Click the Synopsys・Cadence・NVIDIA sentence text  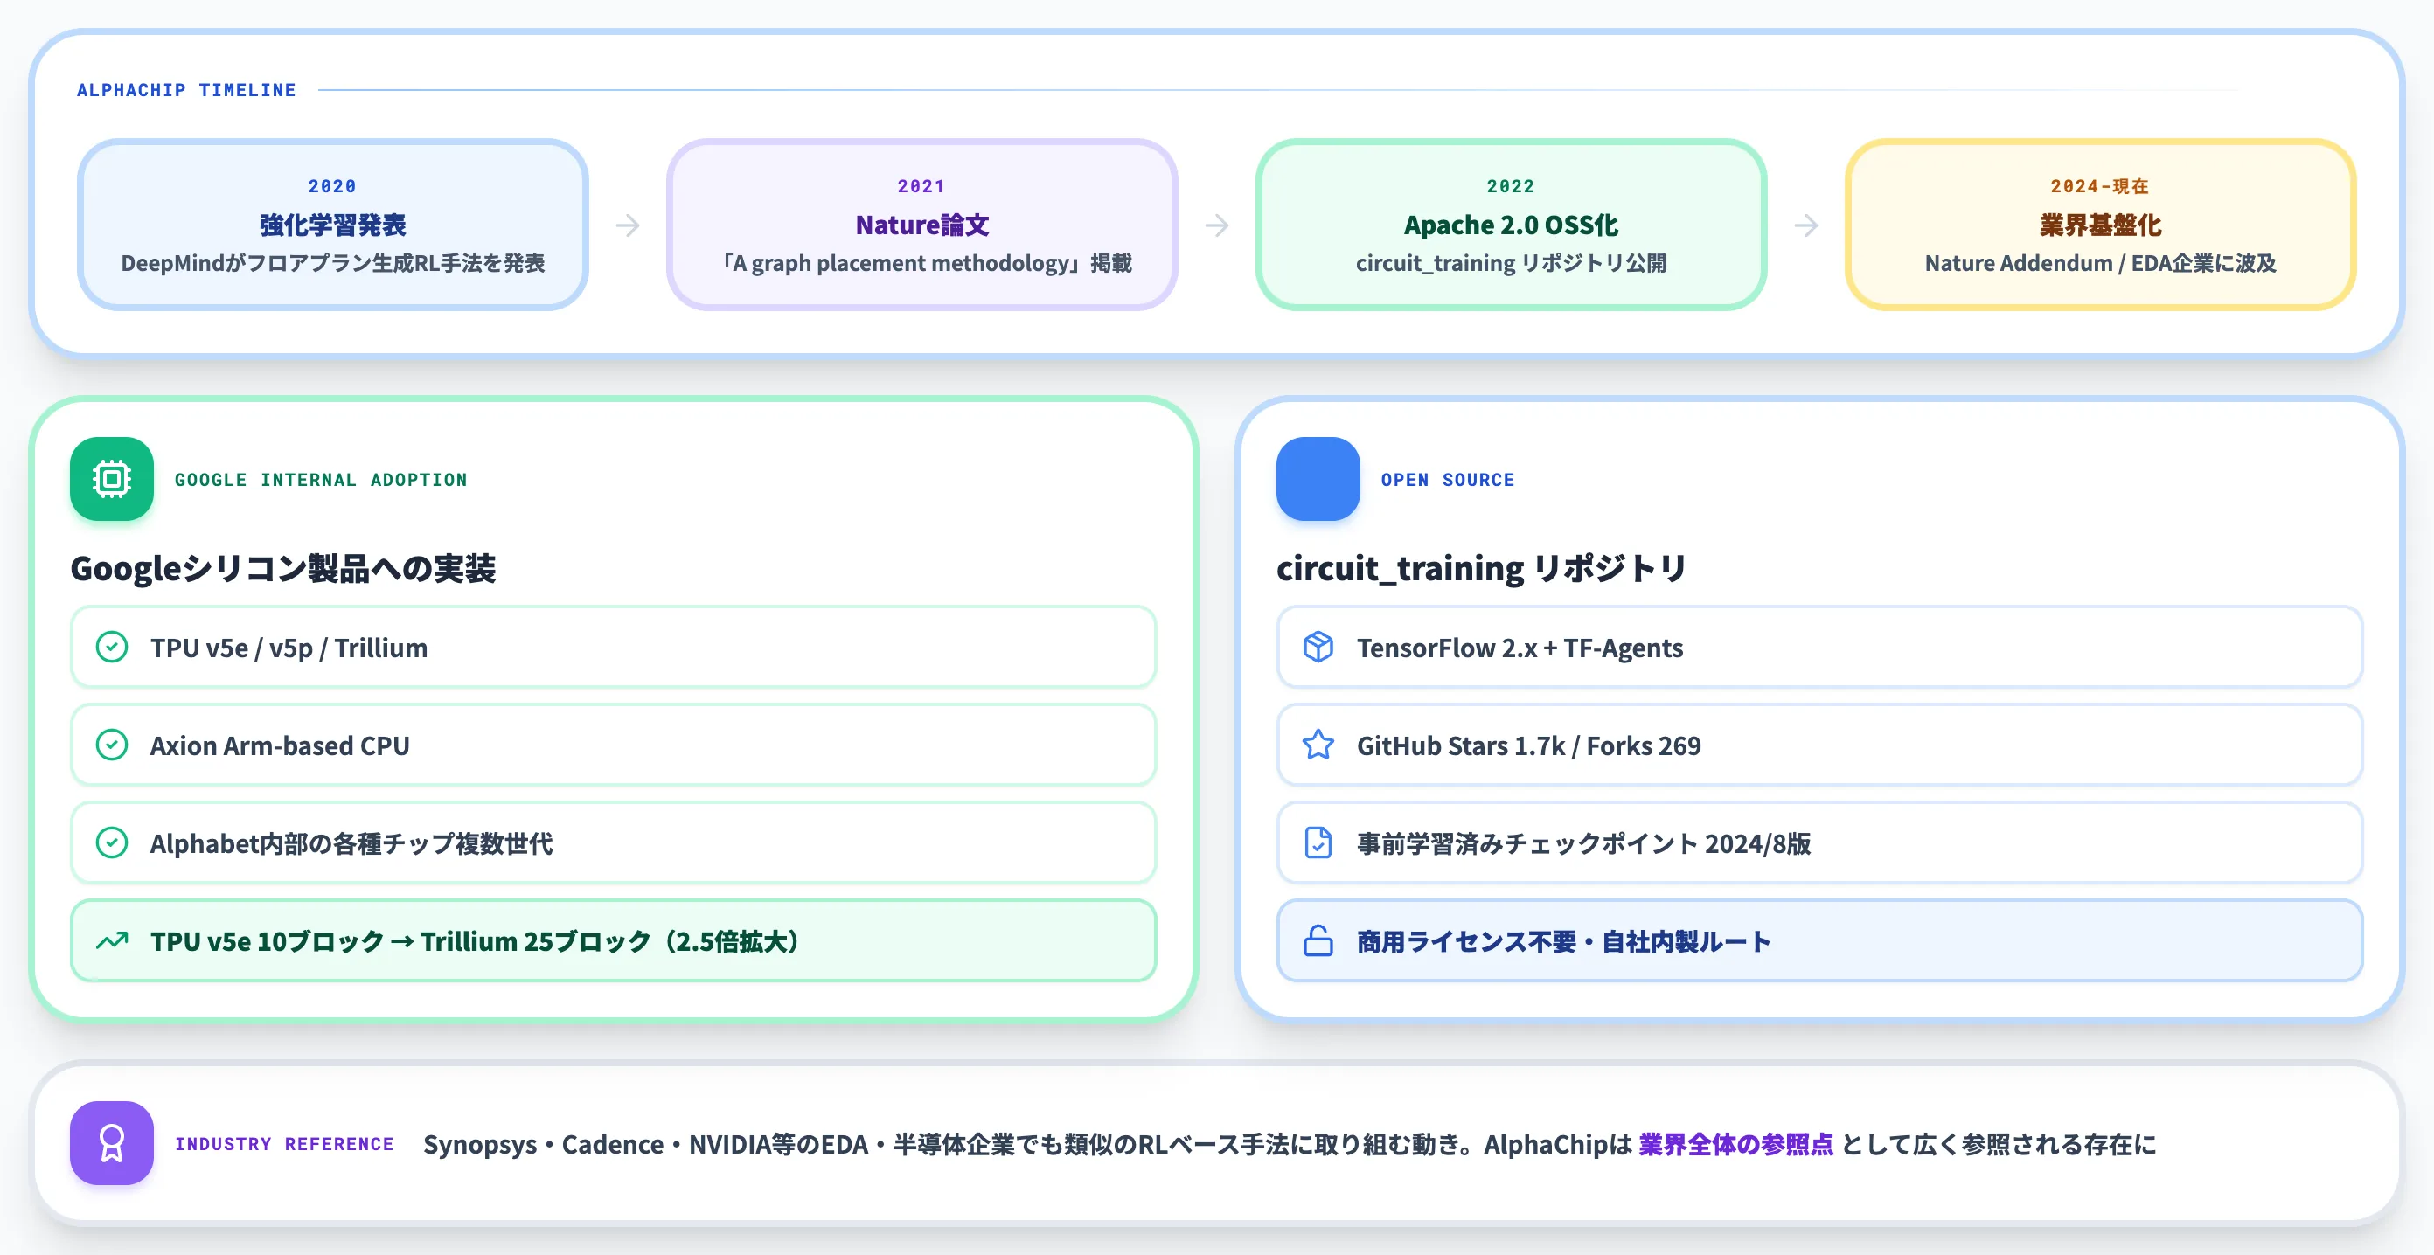1289,1145
